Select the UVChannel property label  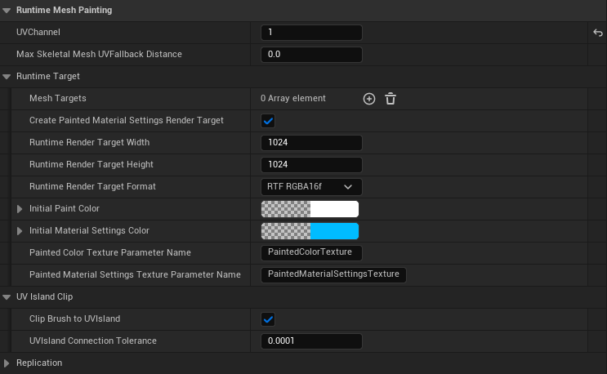click(x=38, y=32)
